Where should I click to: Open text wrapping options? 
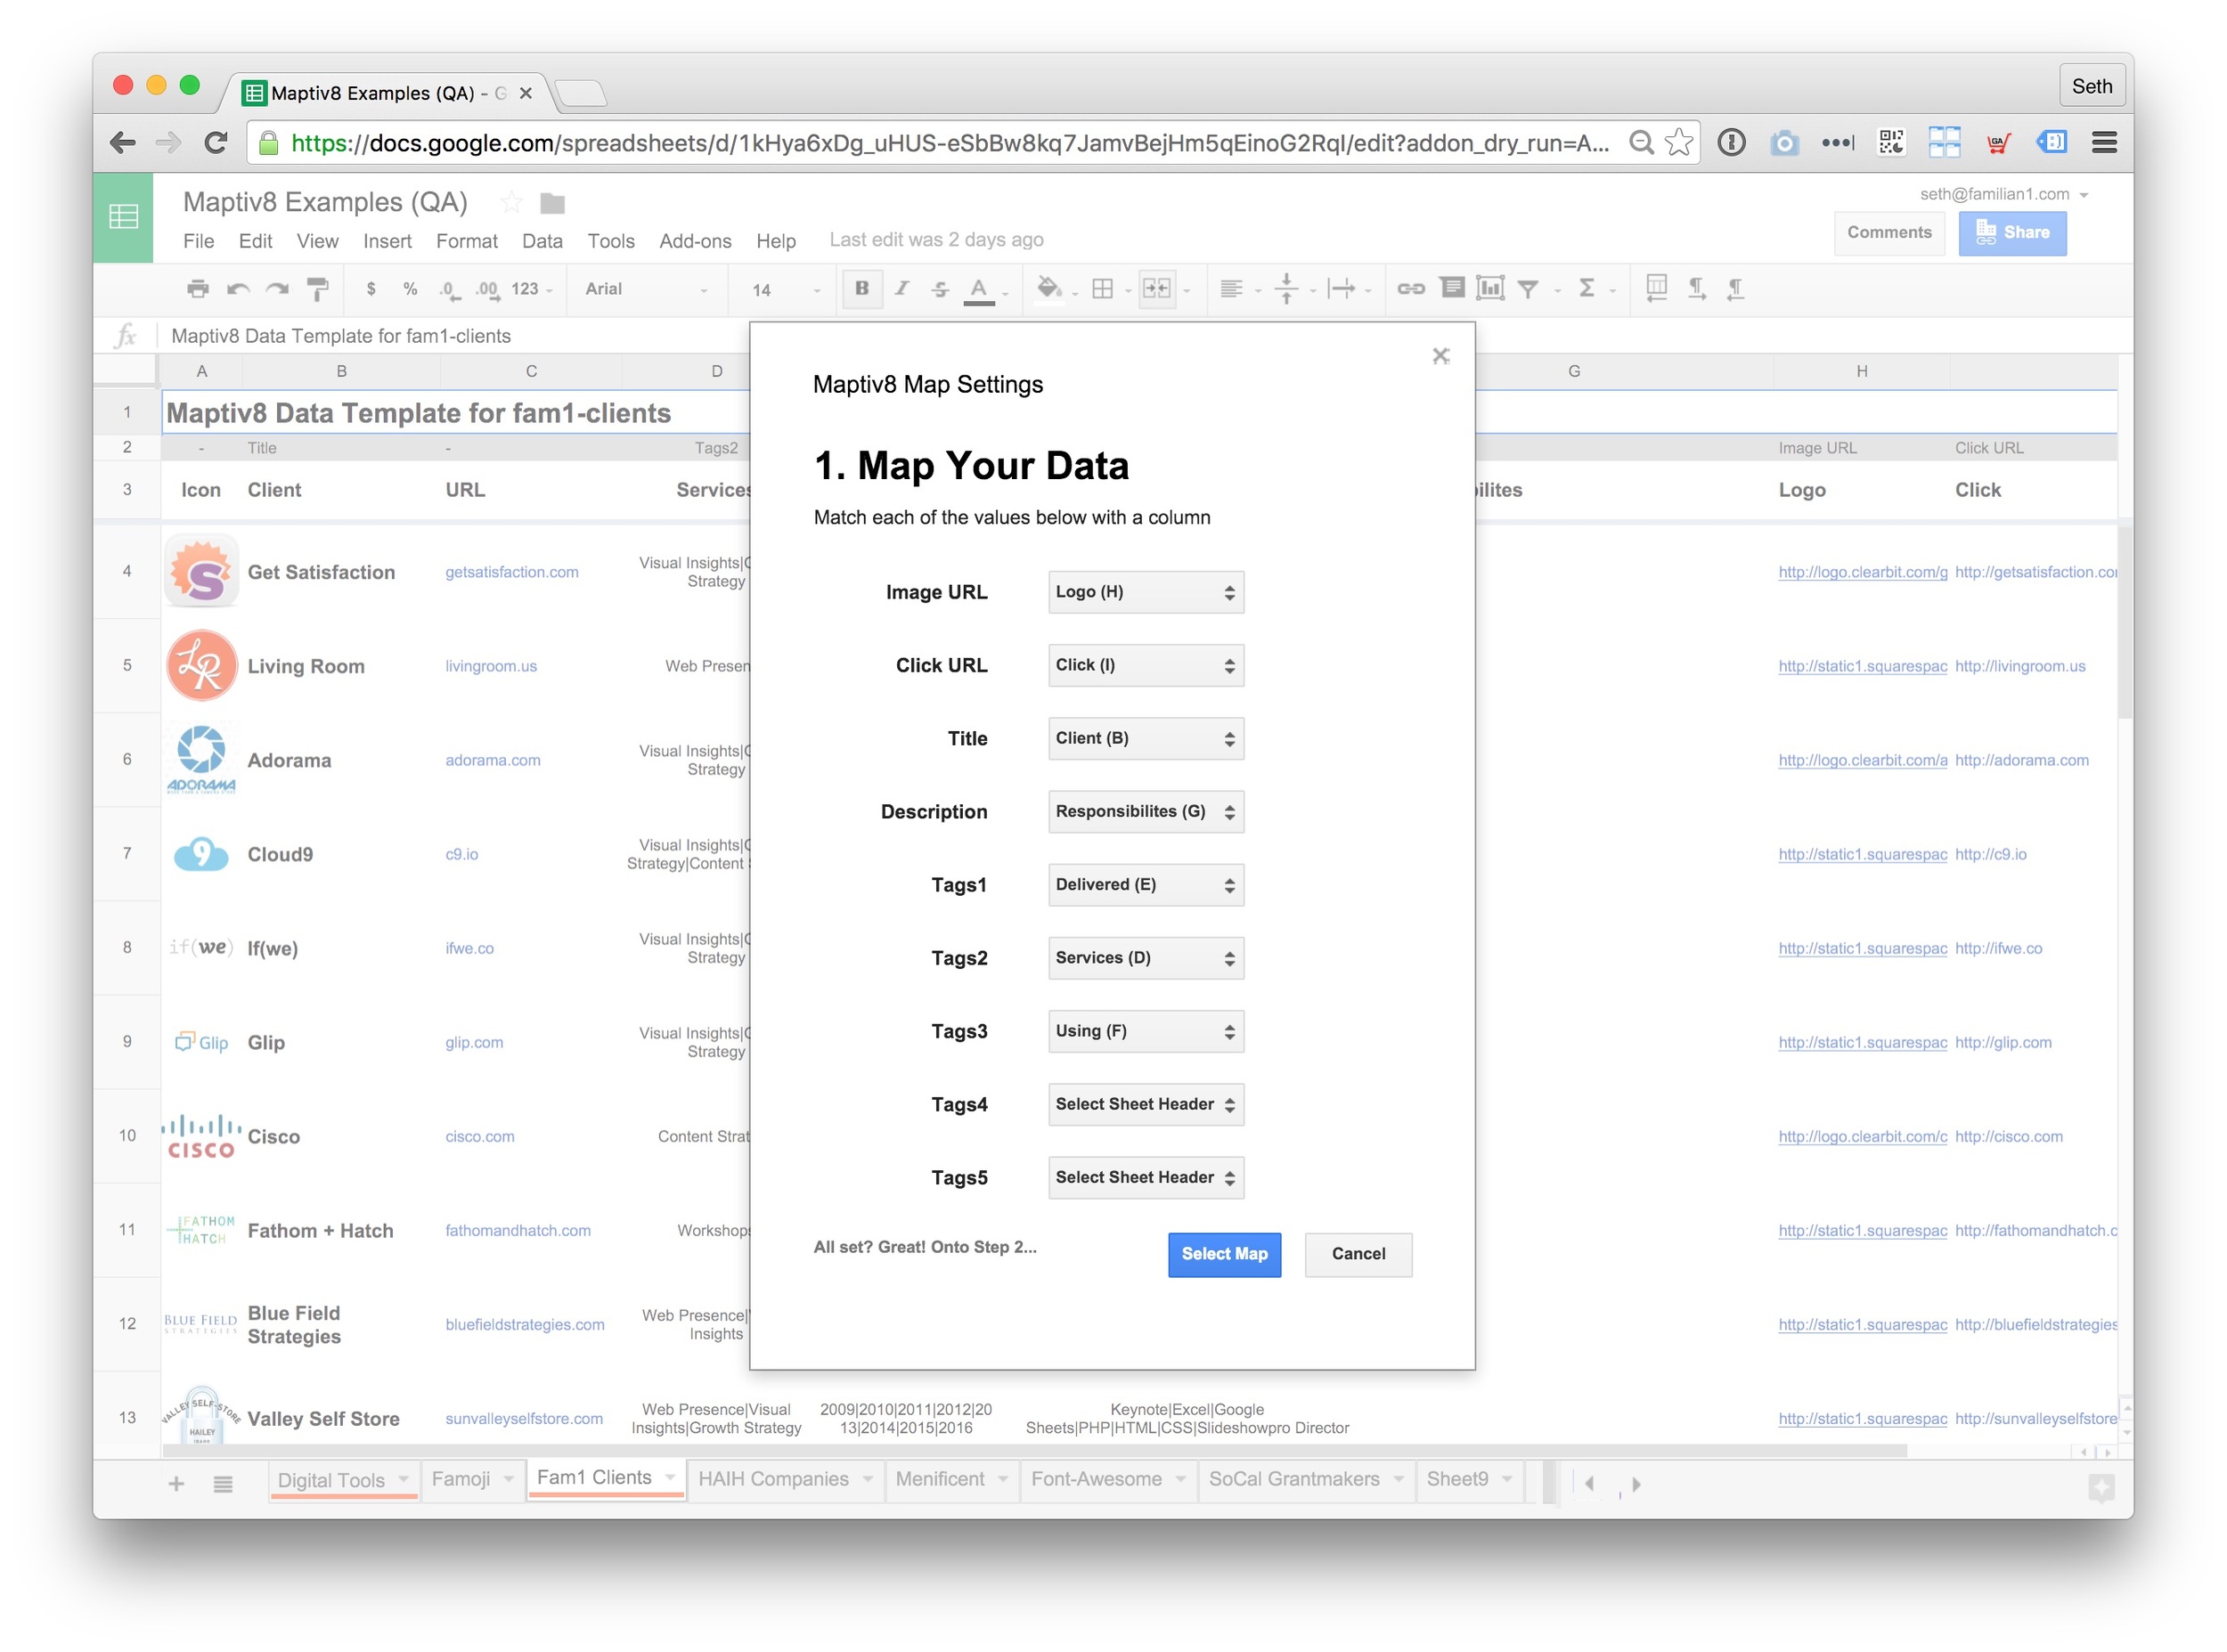pos(1340,289)
